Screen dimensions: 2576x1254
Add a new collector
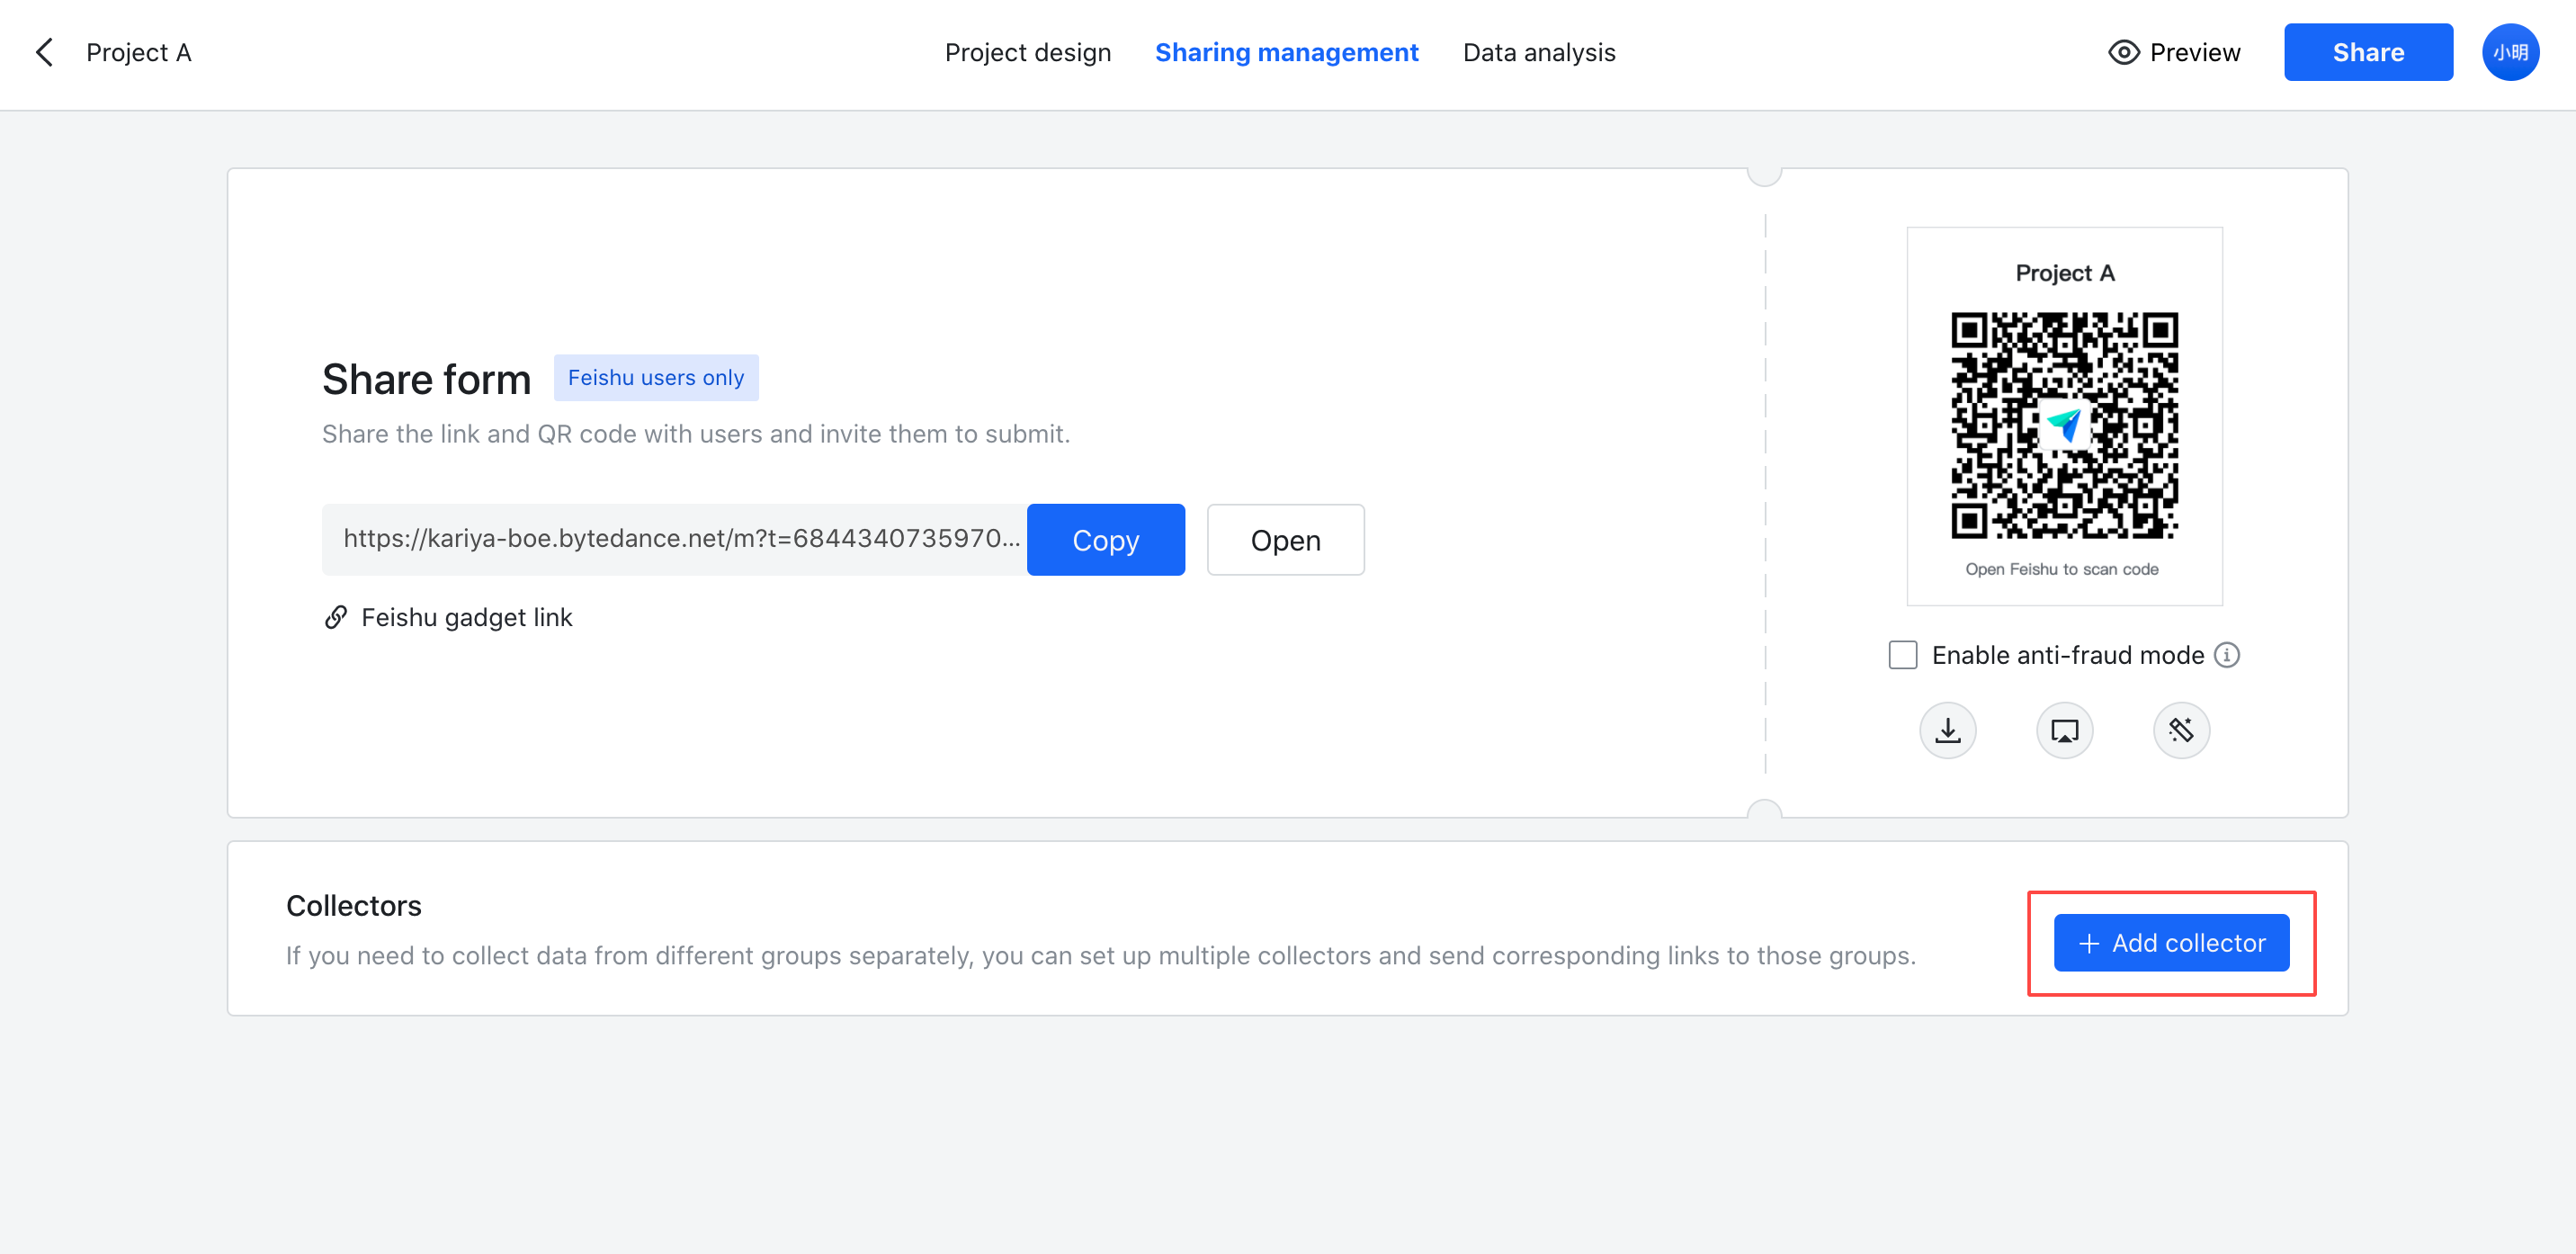[2171, 942]
